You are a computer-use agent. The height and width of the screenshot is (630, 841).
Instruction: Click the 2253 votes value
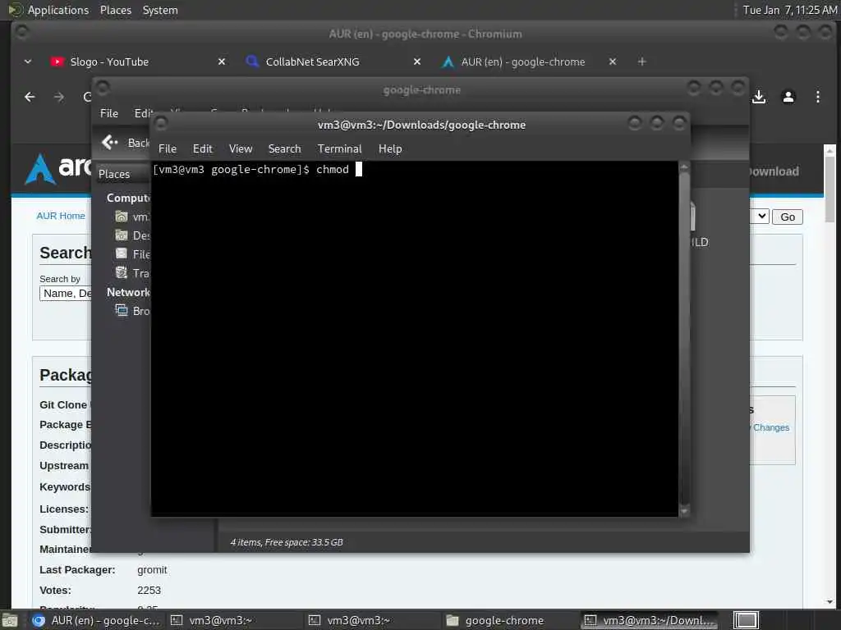149,591
